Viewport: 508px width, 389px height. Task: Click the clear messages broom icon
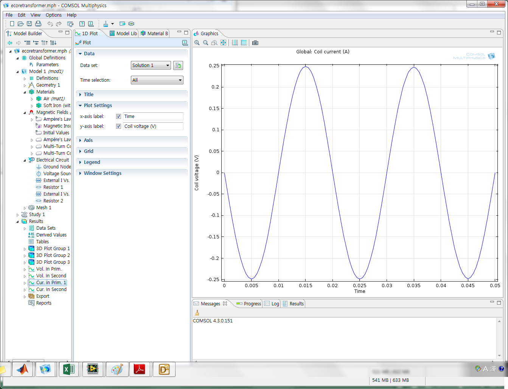click(x=197, y=313)
